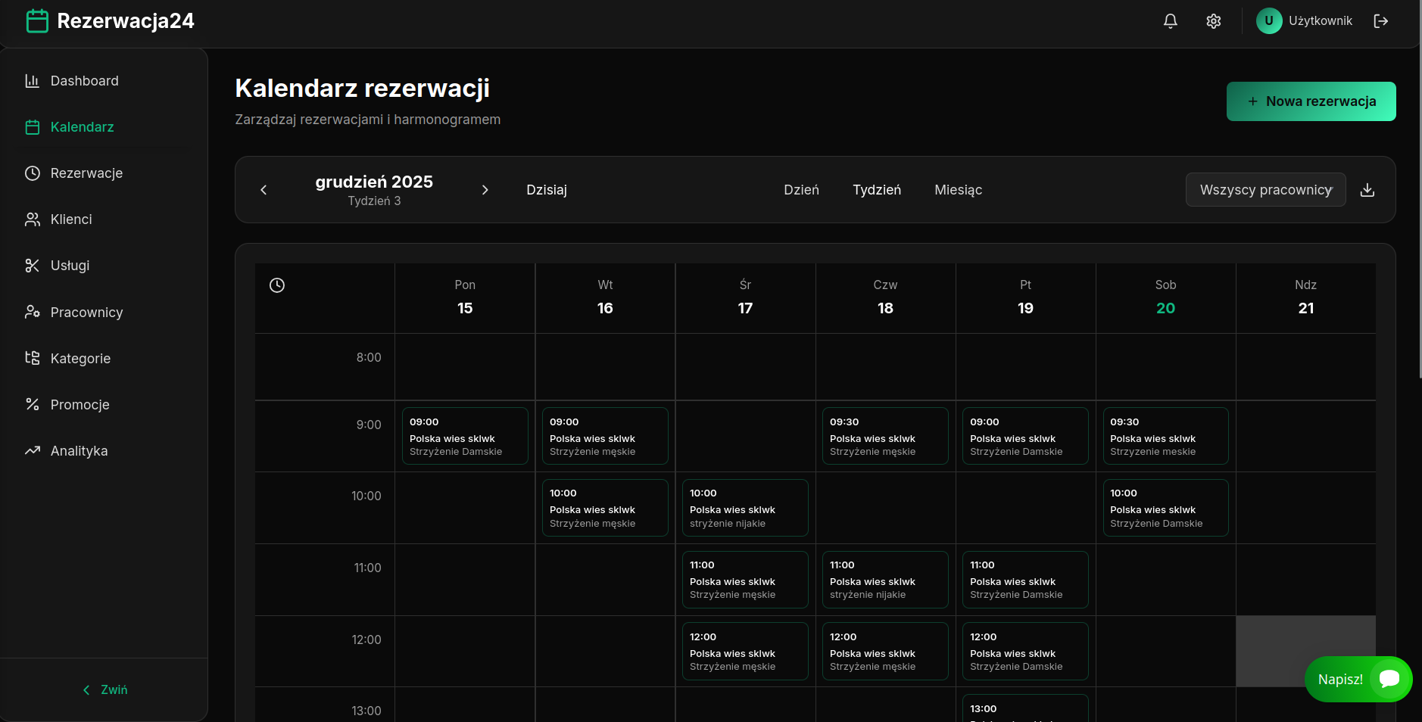
Task: Open the settings gear
Action: coord(1213,20)
